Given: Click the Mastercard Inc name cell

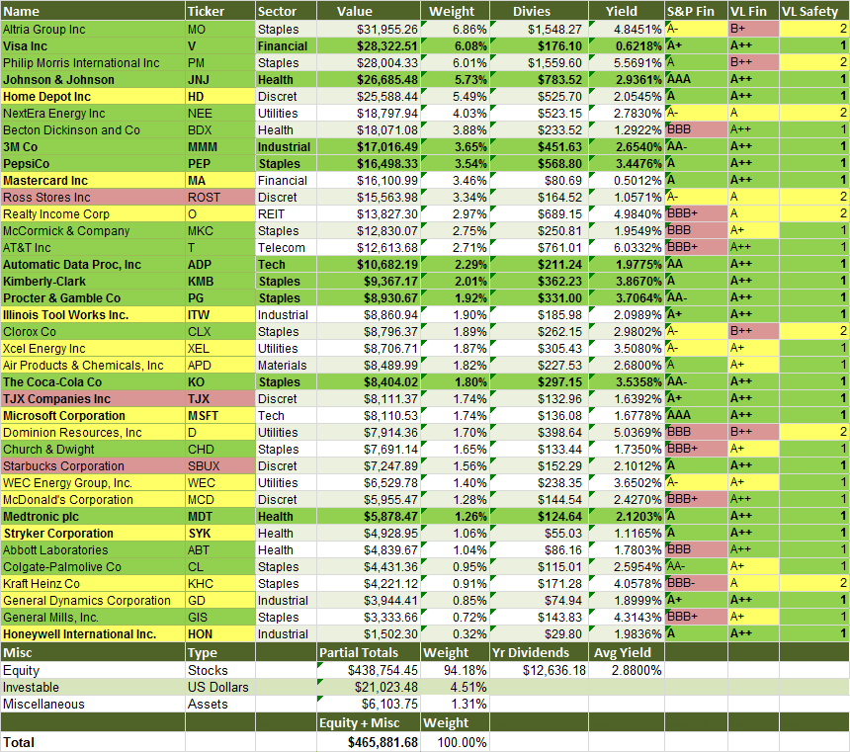Looking at the screenshot, I should pos(93,181).
